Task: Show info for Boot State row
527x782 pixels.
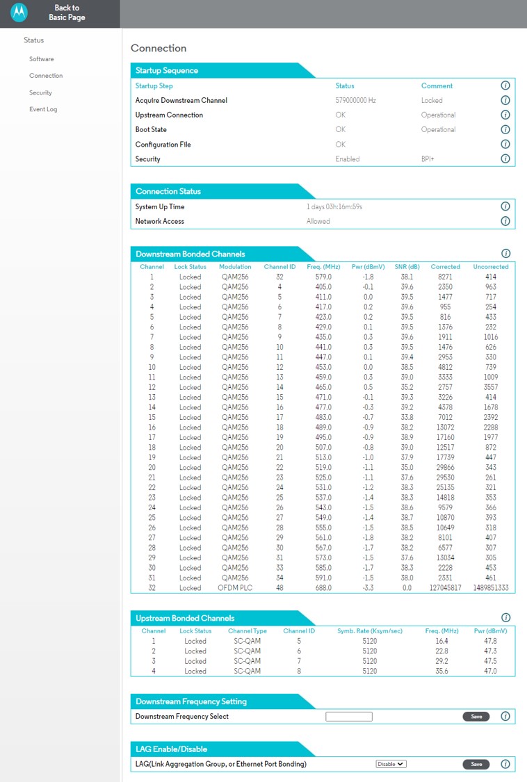Action: click(x=505, y=129)
